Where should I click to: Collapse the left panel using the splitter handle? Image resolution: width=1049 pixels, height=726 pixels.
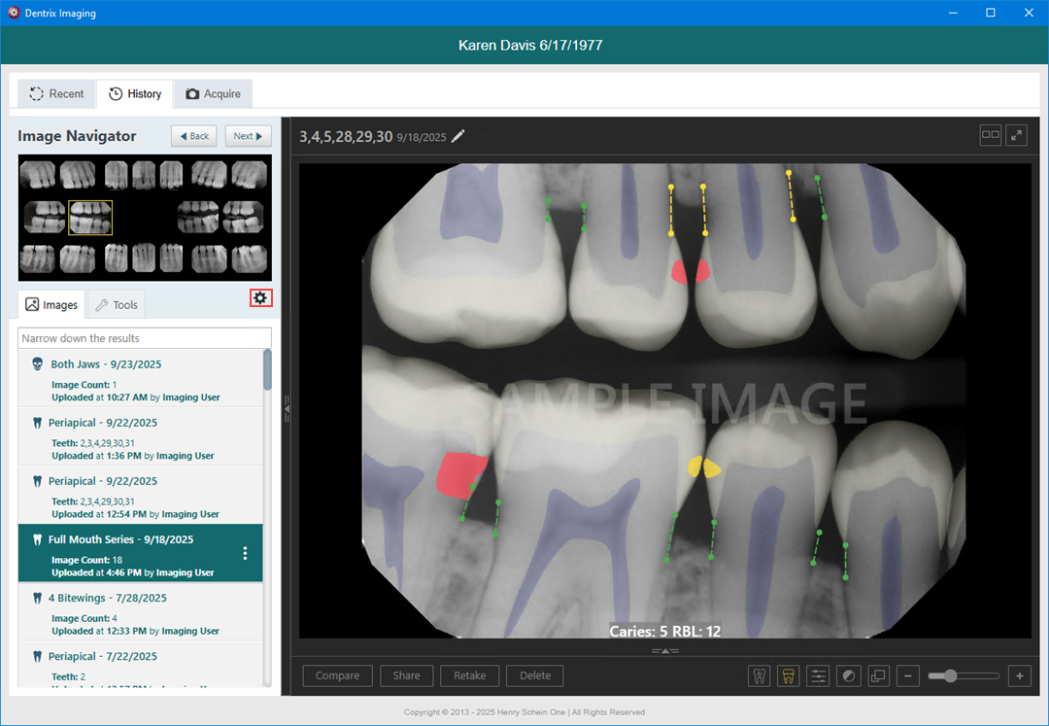click(287, 408)
